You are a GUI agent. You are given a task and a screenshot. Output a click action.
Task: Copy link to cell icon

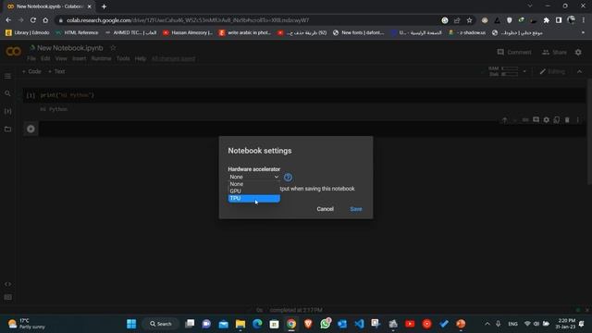(x=525, y=119)
